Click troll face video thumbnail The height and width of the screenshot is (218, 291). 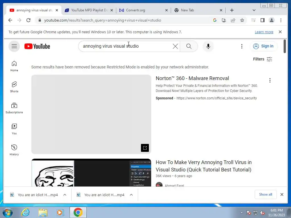pyautogui.click(x=91, y=173)
